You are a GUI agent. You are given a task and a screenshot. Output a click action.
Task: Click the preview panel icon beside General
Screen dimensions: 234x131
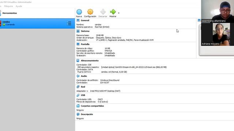(x=199, y=20)
